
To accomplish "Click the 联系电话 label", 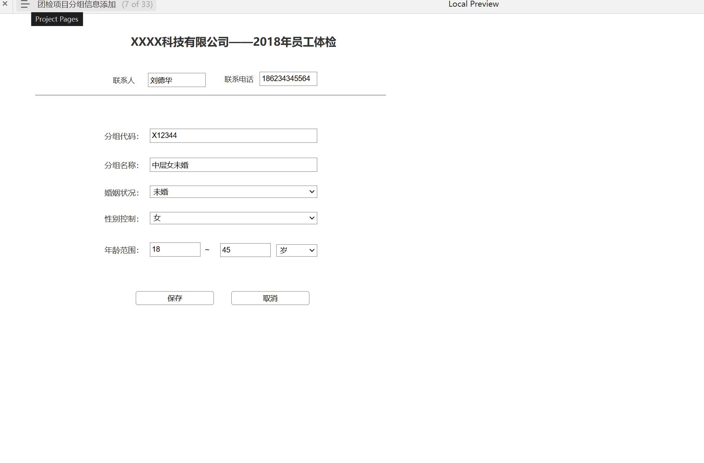I will point(239,79).
